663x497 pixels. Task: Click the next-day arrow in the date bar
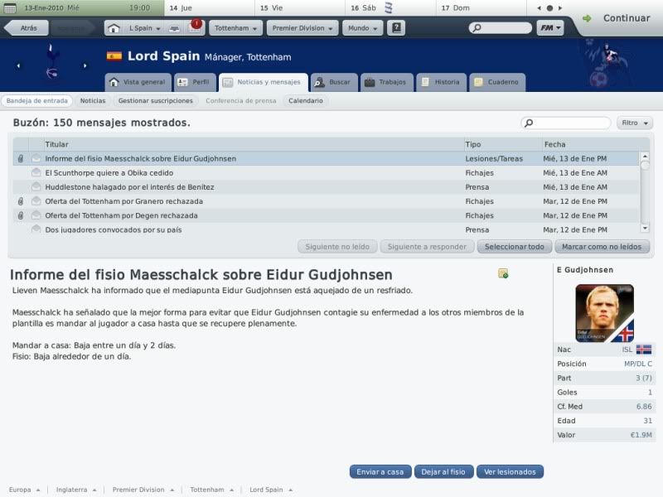pyautogui.click(x=560, y=8)
